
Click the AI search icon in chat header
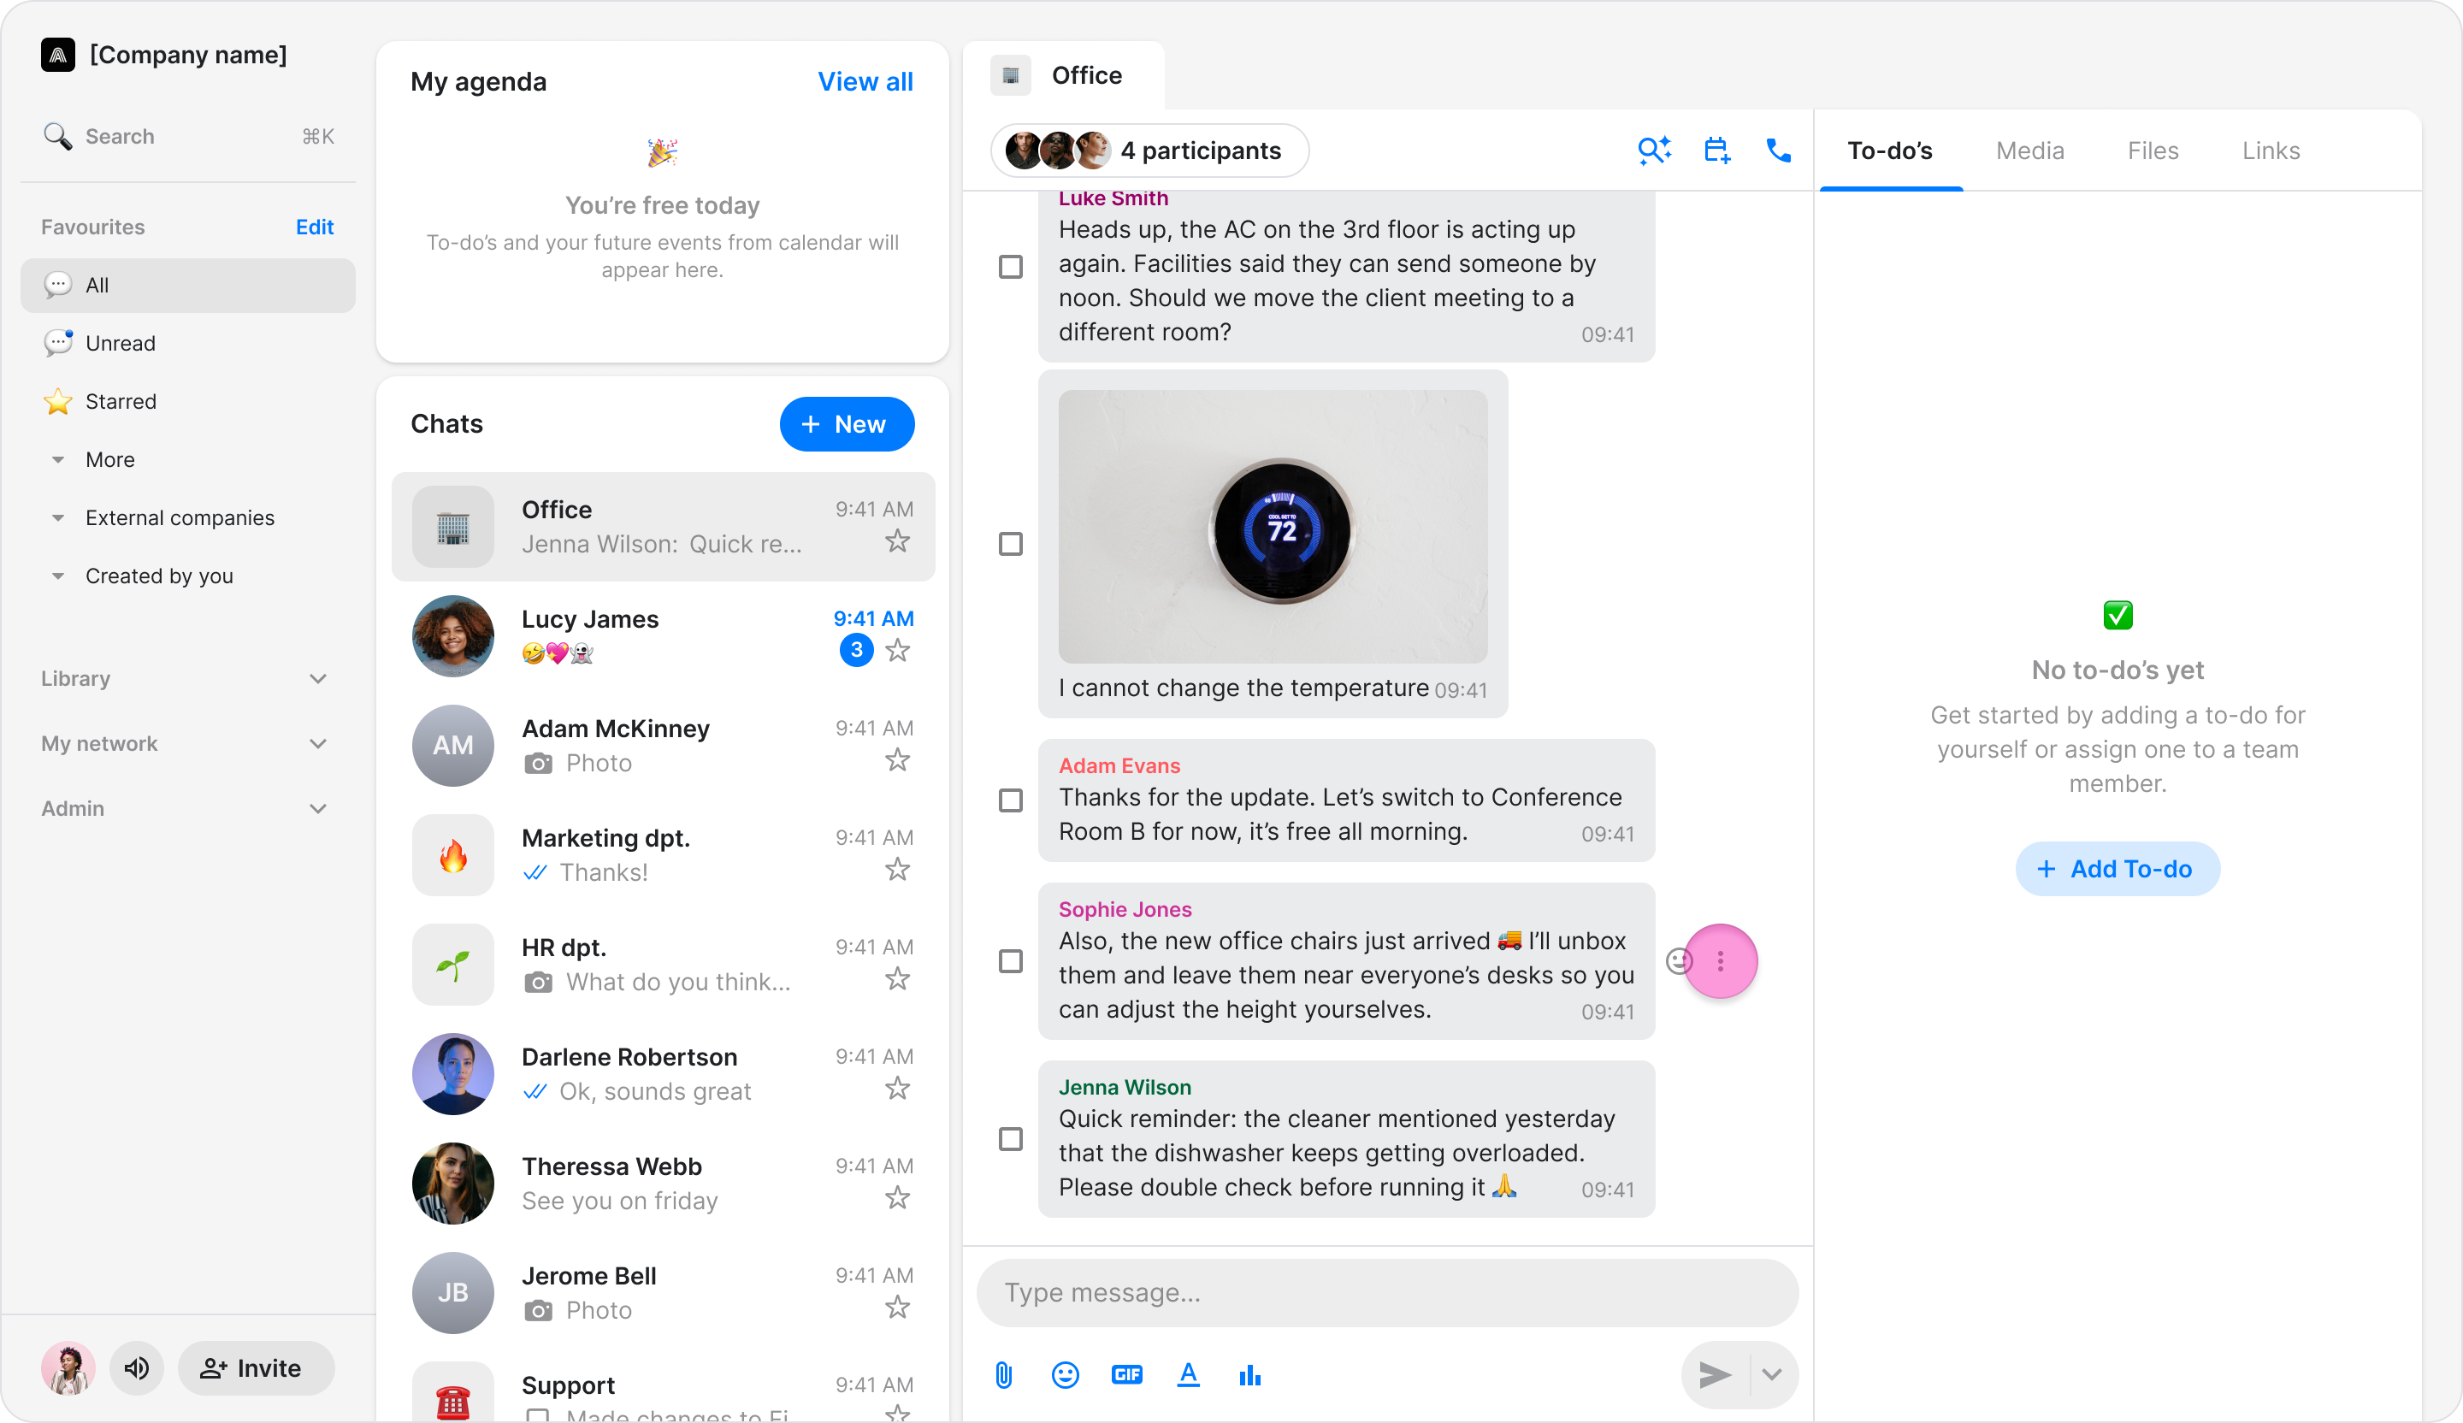pos(1654,151)
